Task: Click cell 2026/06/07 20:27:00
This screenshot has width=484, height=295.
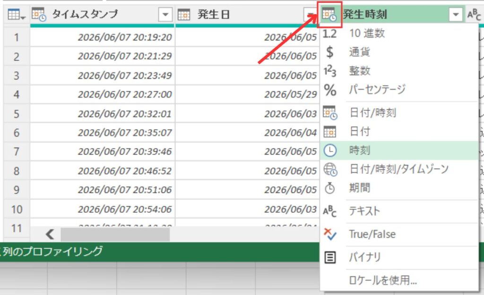Action: tap(103, 95)
